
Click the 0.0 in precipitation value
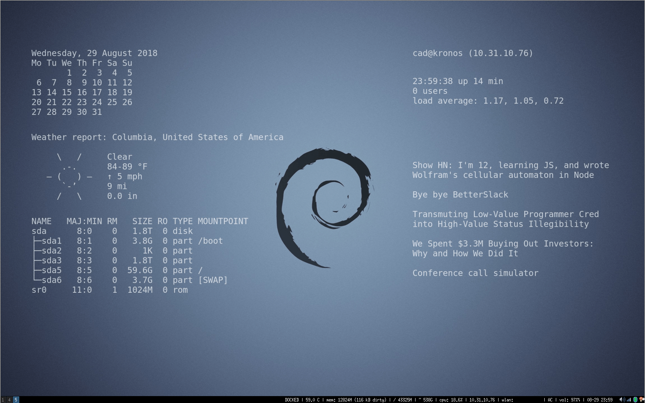click(122, 196)
